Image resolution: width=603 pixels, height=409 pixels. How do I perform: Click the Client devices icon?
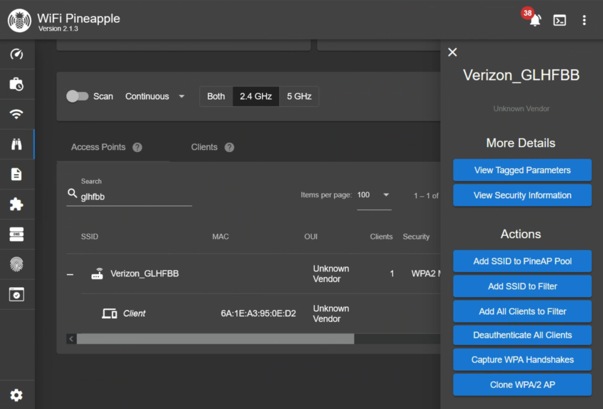click(x=110, y=314)
